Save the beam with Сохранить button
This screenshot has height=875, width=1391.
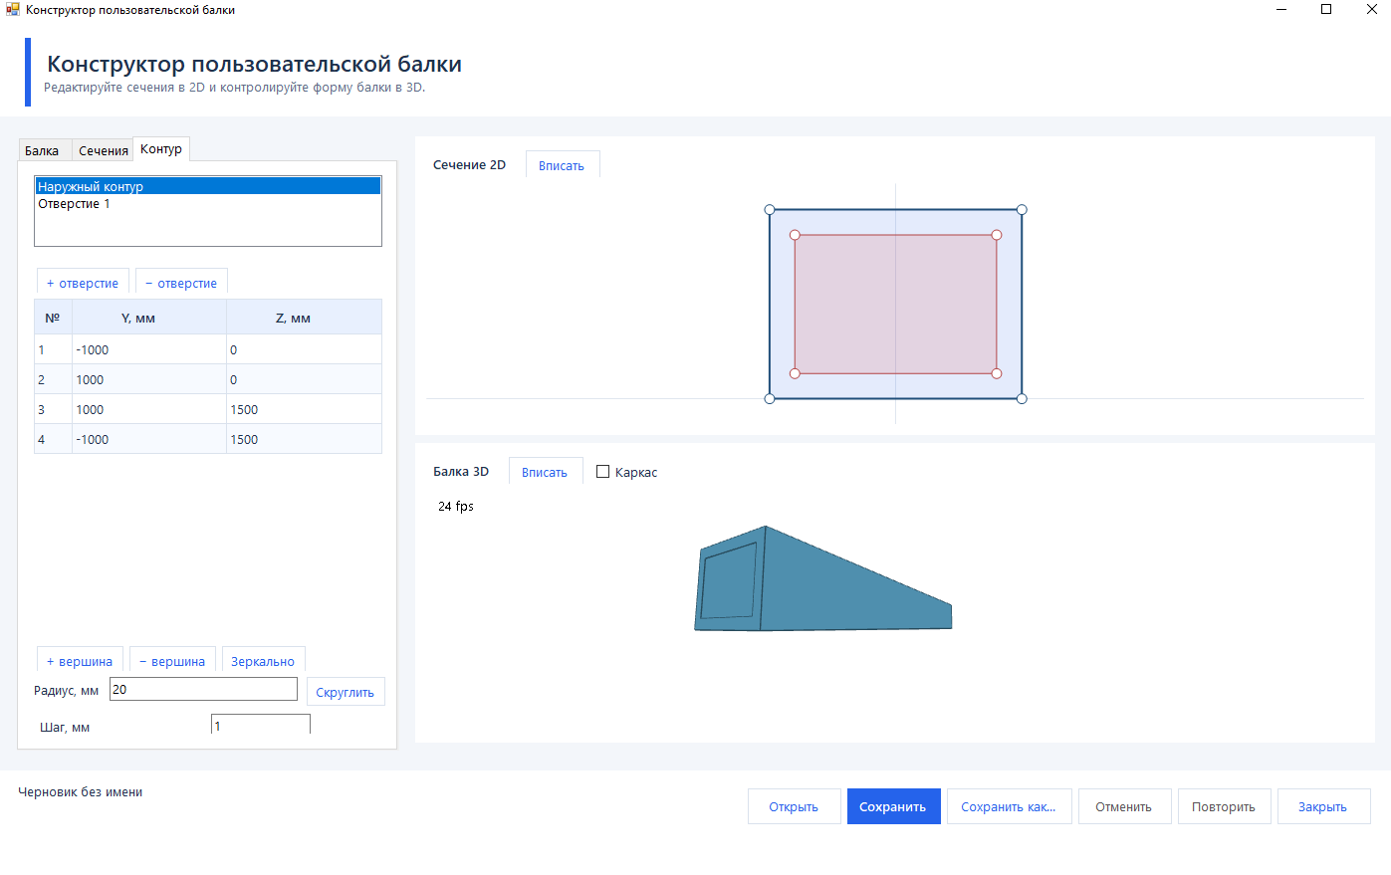tap(893, 806)
